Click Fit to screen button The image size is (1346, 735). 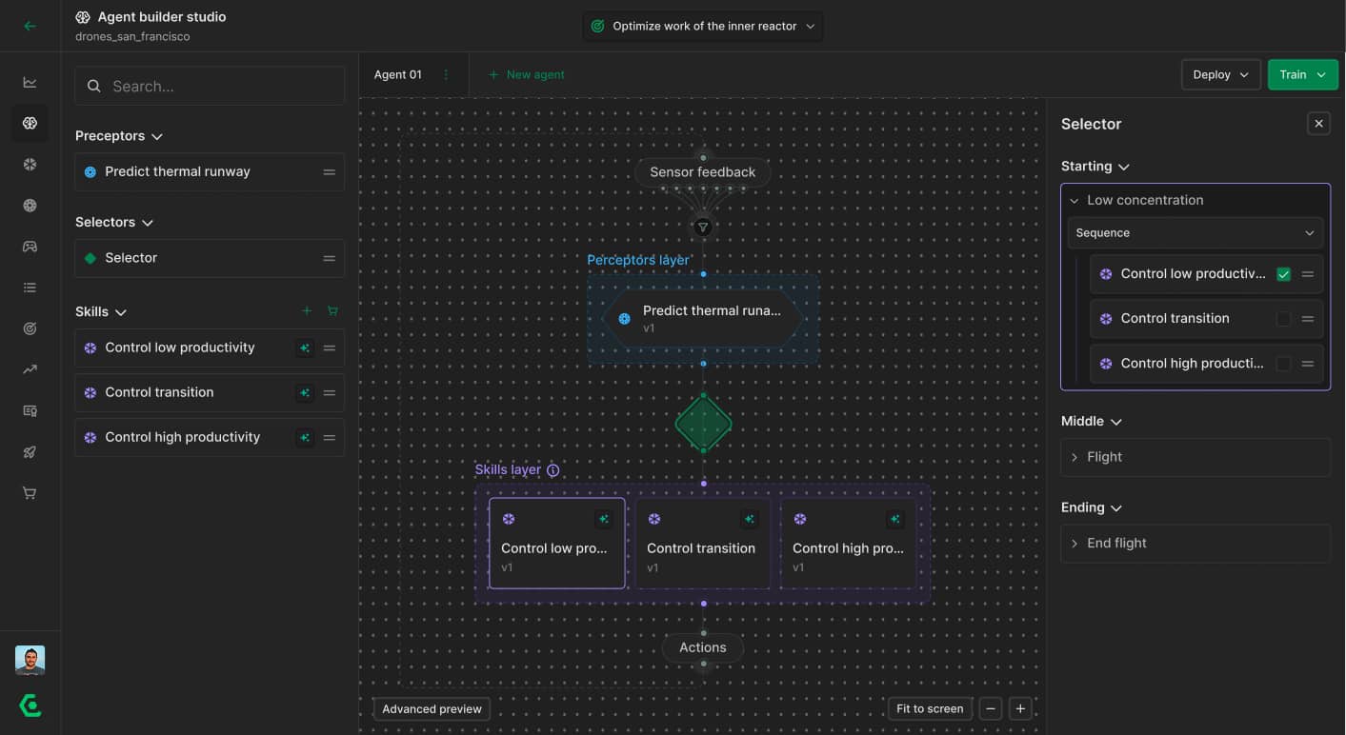click(930, 708)
